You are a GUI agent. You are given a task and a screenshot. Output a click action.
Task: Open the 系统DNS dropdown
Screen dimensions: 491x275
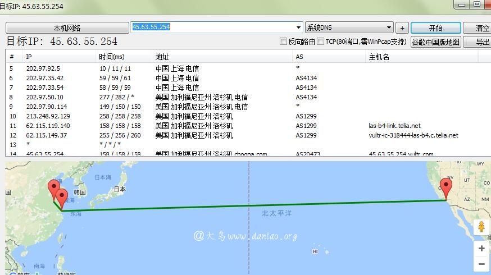click(x=349, y=27)
